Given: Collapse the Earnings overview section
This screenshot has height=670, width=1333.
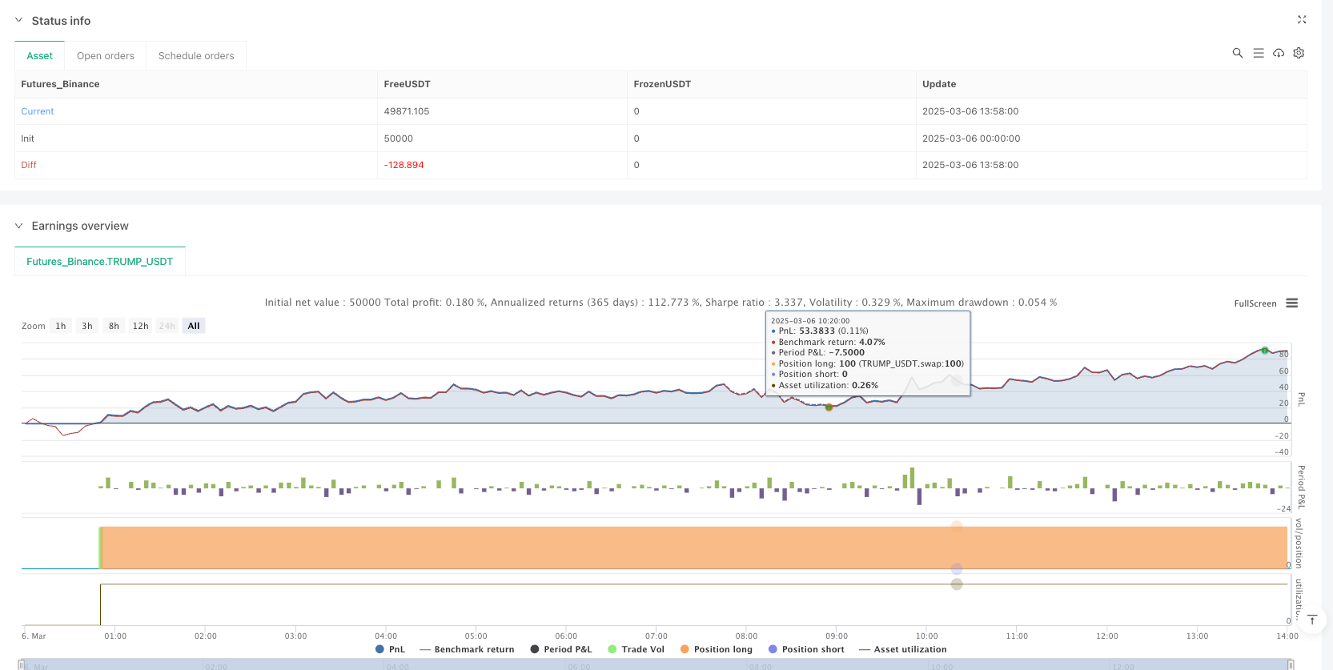Looking at the screenshot, I should pyautogui.click(x=19, y=226).
